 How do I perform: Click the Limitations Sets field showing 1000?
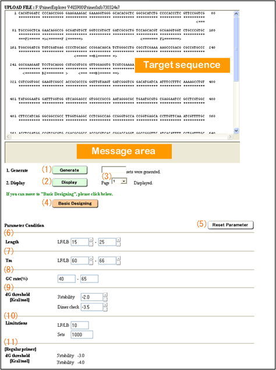tap(82, 334)
